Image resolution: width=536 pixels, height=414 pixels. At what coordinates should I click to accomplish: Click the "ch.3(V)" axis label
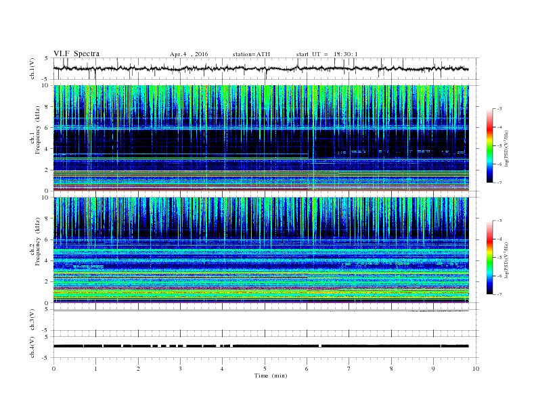tap(32, 320)
